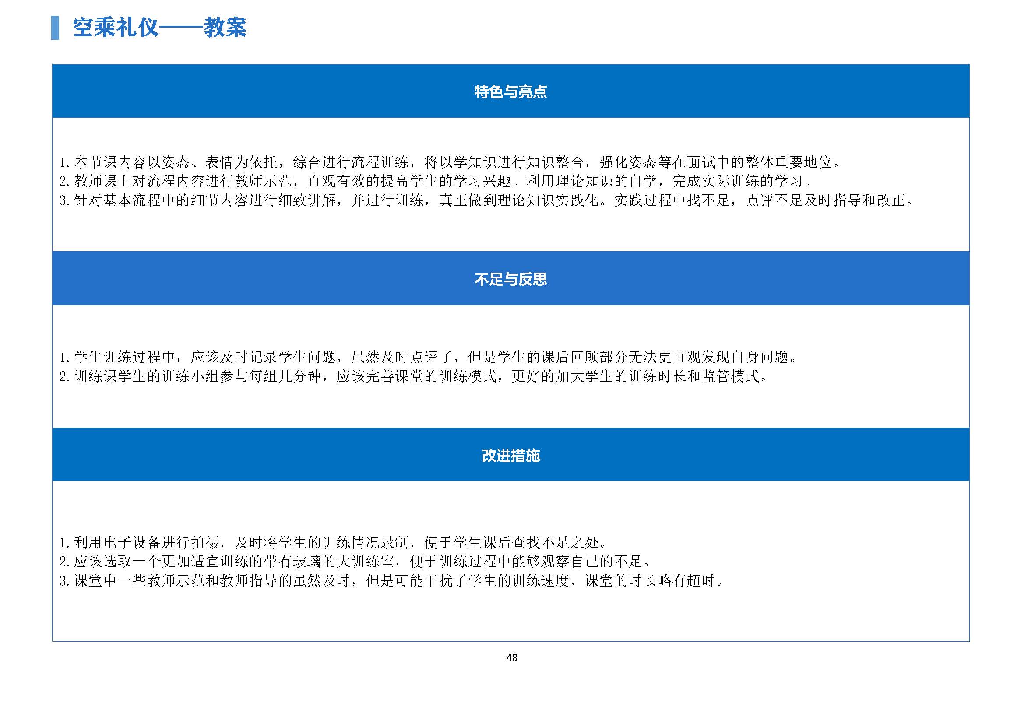Image resolution: width=1024 pixels, height=724 pixels.
Task: Select the 改进措施 section header
Action: (510, 455)
